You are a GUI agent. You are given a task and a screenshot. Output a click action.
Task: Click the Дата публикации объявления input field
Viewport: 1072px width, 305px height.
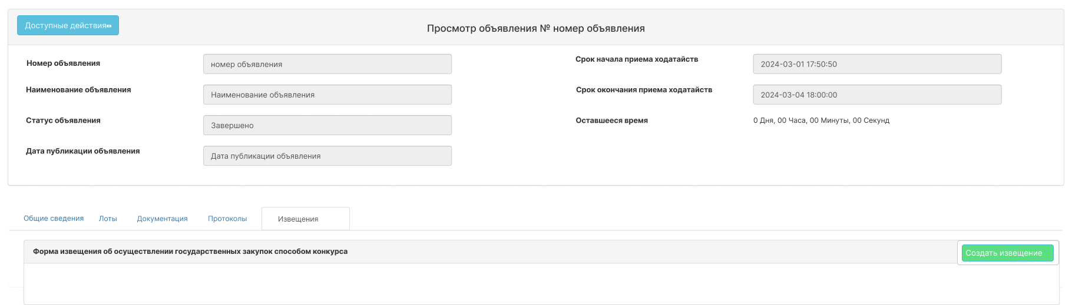(x=327, y=156)
